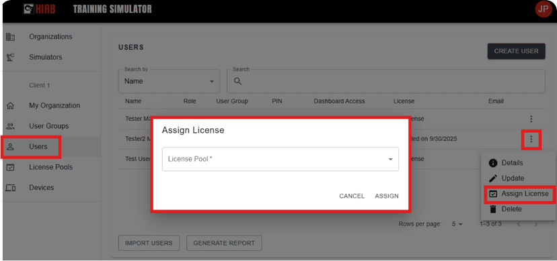The image size is (557, 261).
Task: Open the Search by Name dropdown
Action: [x=169, y=81]
